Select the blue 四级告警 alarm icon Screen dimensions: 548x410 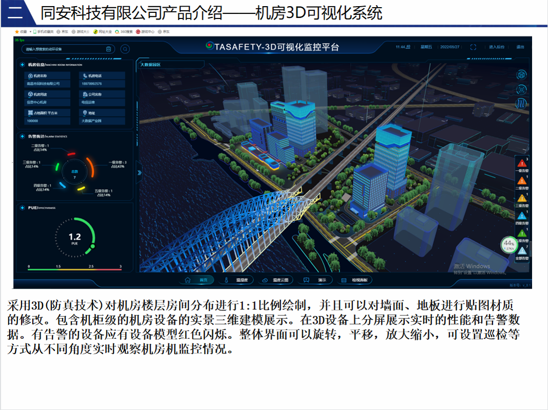pos(522,216)
